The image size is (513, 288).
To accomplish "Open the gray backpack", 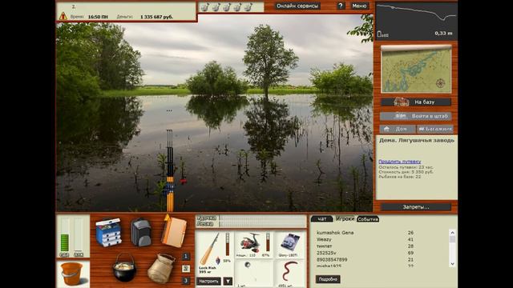I will 141,232.
